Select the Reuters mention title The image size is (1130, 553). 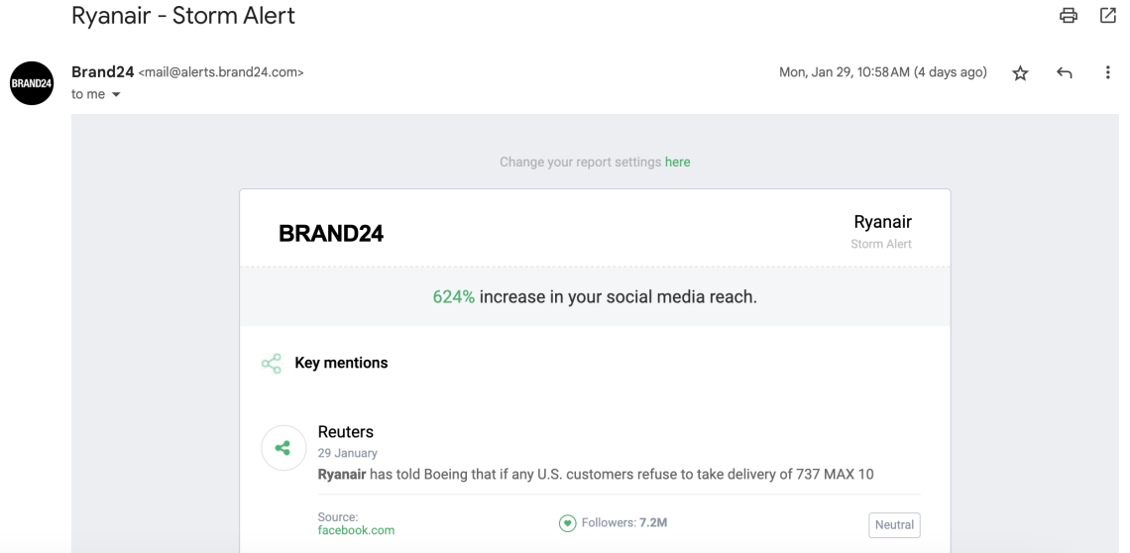point(346,432)
